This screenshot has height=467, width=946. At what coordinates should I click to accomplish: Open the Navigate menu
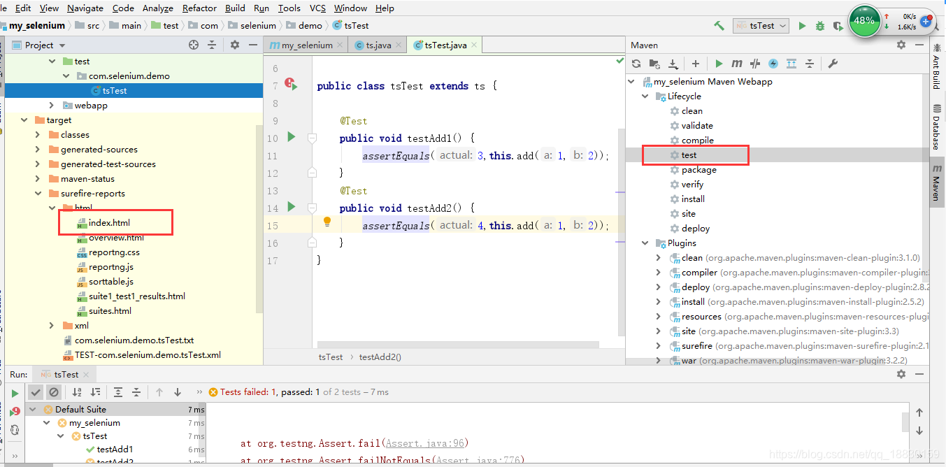85,8
